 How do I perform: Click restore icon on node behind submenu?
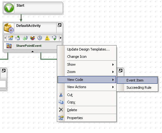point(120,70)
